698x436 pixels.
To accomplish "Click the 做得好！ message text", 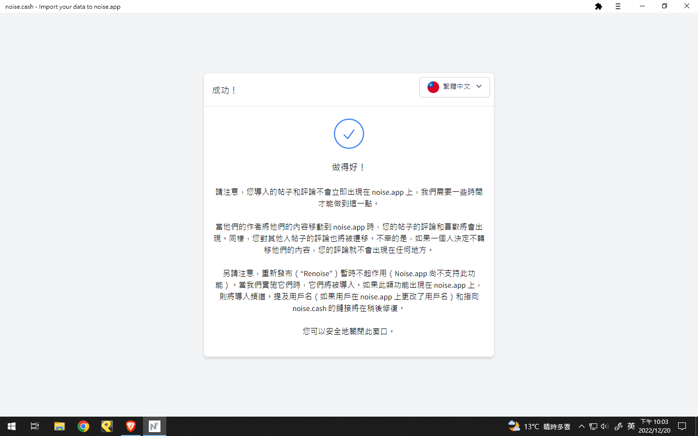I will click(x=349, y=167).
